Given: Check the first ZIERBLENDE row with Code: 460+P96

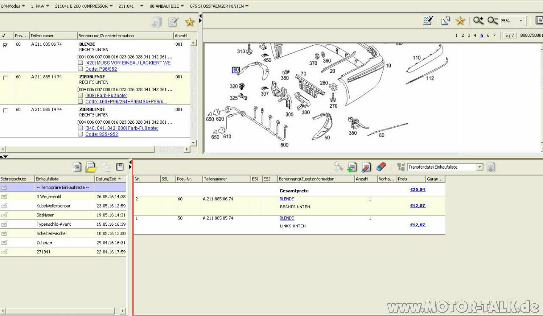Looking at the screenshot, I should point(6,78).
